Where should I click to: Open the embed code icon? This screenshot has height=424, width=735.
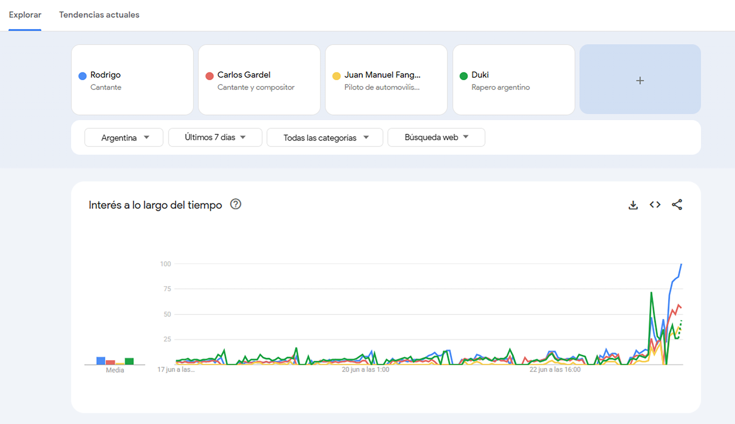coord(655,205)
